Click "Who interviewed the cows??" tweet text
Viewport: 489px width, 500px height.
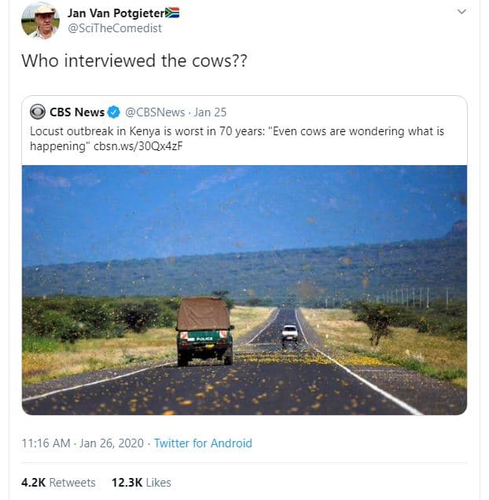point(134,61)
